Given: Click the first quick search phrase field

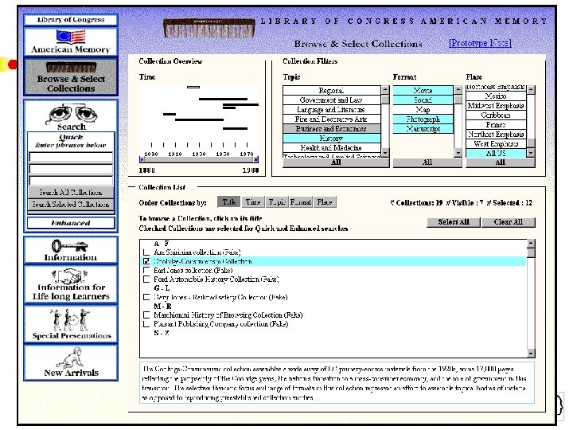Looking at the screenshot, I should (71, 157).
